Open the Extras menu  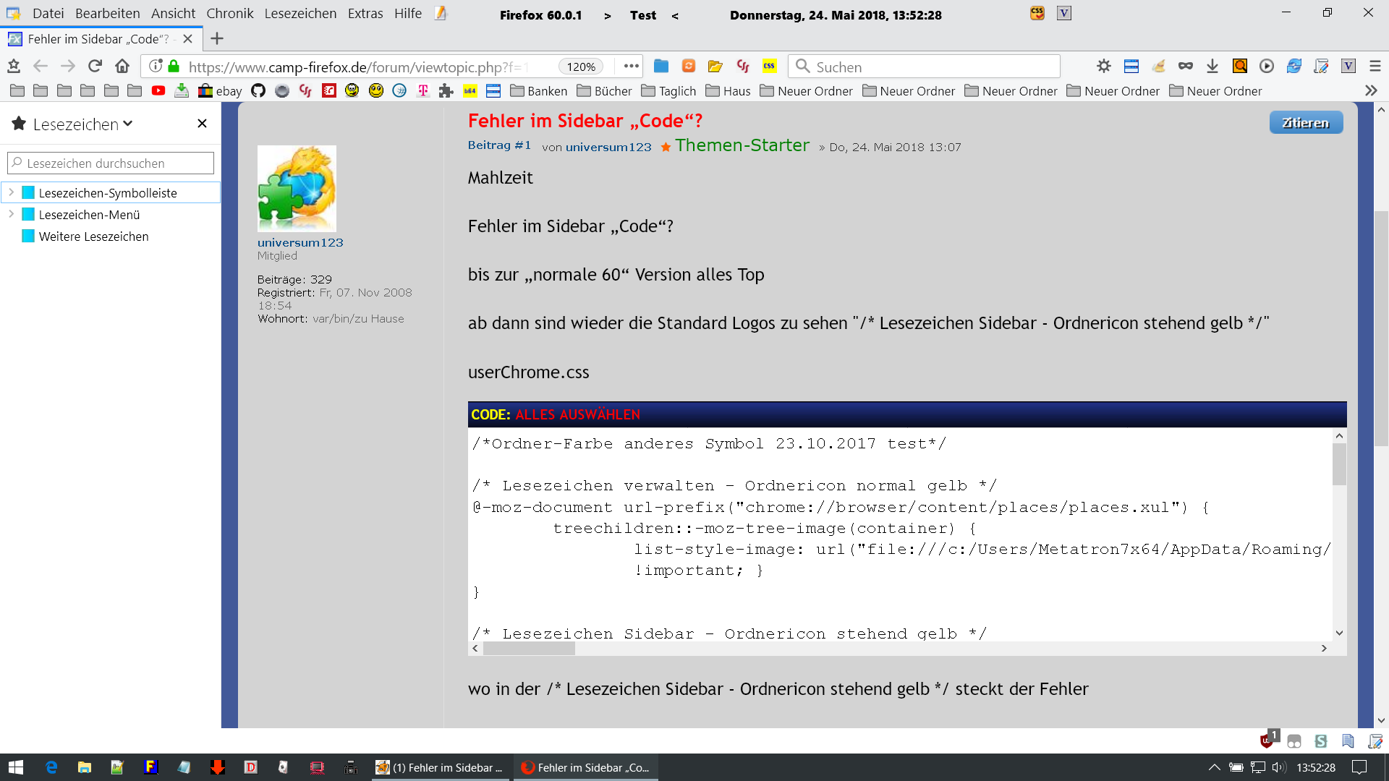(365, 14)
